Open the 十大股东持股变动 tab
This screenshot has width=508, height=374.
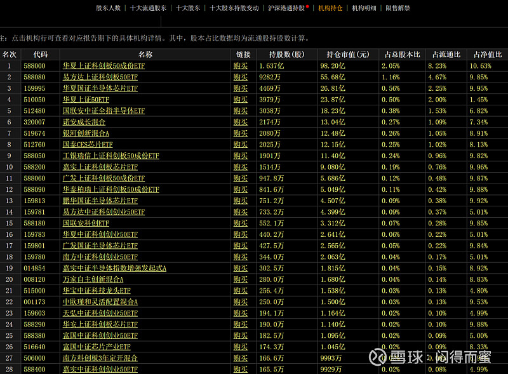[x=234, y=8]
